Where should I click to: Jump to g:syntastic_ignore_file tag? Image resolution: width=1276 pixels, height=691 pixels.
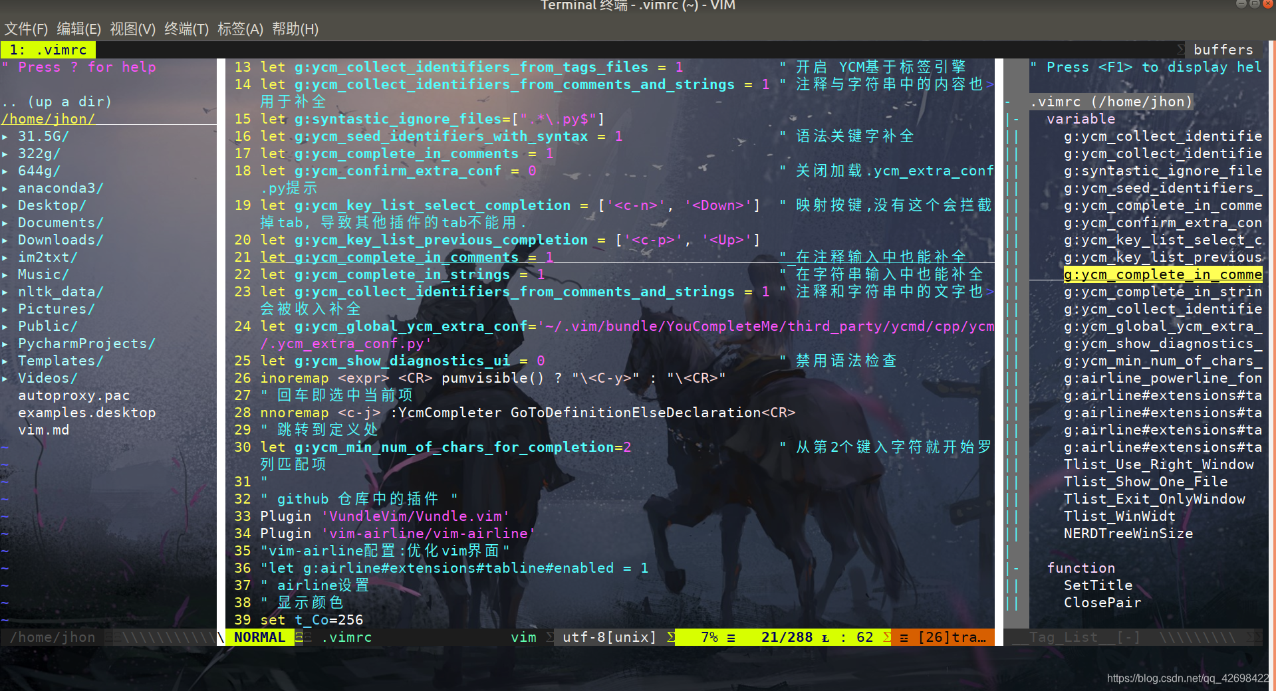(x=1163, y=171)
